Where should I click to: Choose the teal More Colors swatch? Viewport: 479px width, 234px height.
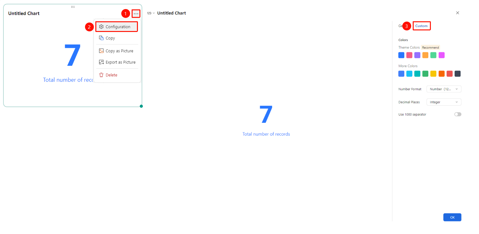click(417, 74)
